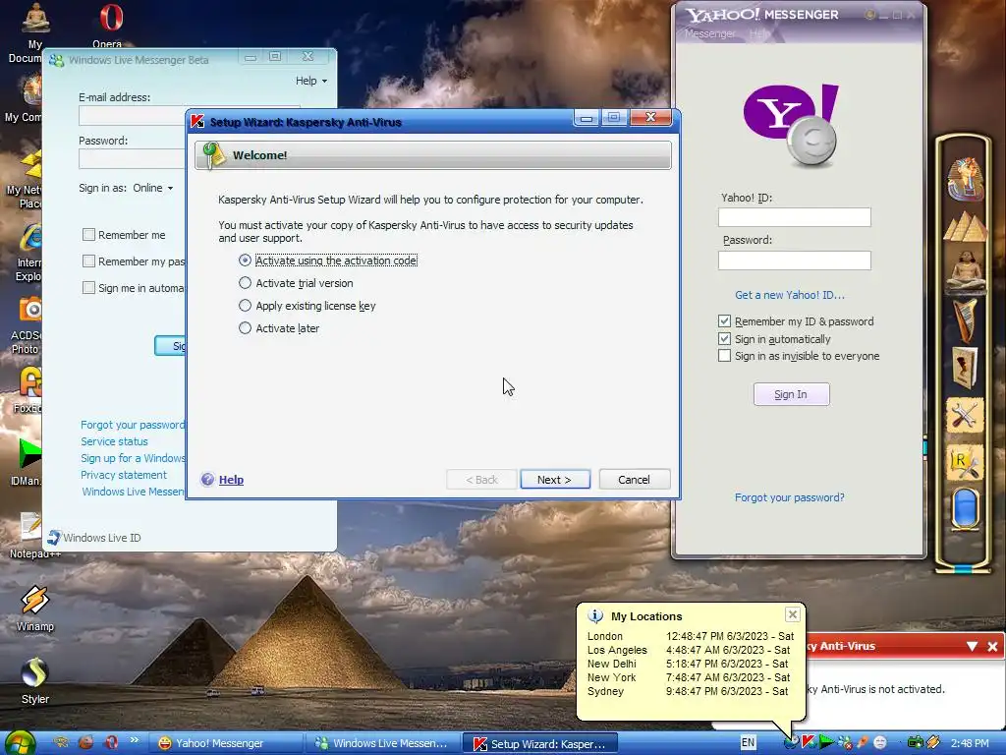The image size is (1006, 755).
Task: Select Activate using the activation code option
Action: (x=245, y=260)
